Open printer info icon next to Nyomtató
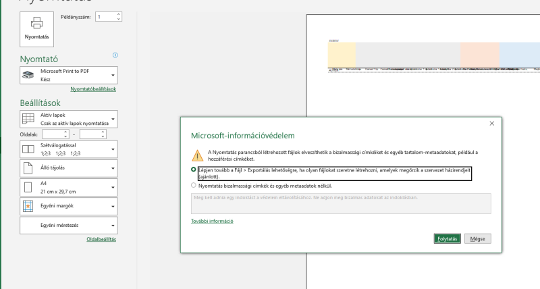Image resolution: width=540 pixels, height=289 pixels. [x=115, y=55]
